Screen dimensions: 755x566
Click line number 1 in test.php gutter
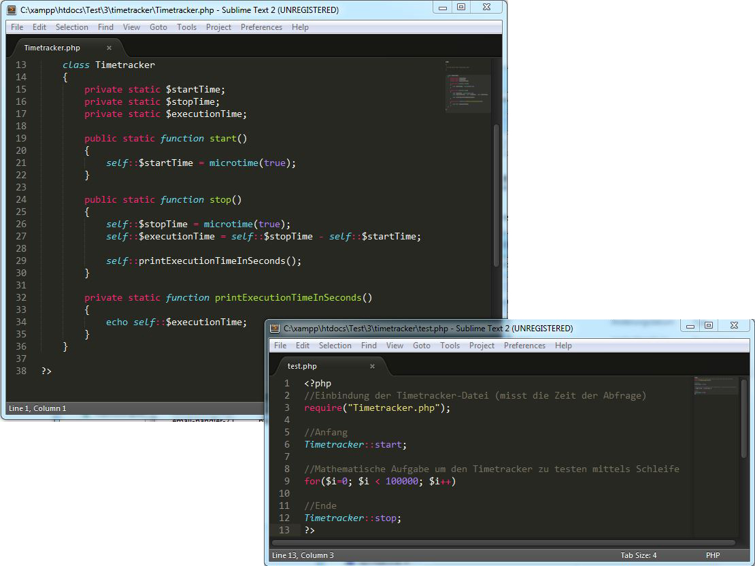[287, 383]
